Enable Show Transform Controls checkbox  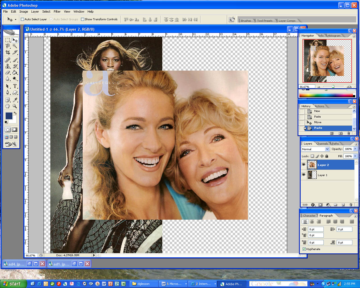click(x=82, y=19)
